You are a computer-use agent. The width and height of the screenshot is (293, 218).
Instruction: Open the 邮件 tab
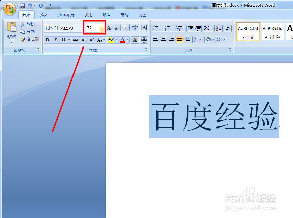click(106, 15)
